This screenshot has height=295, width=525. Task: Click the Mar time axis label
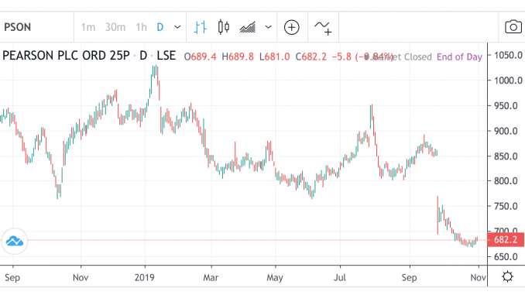coord(211,278)
